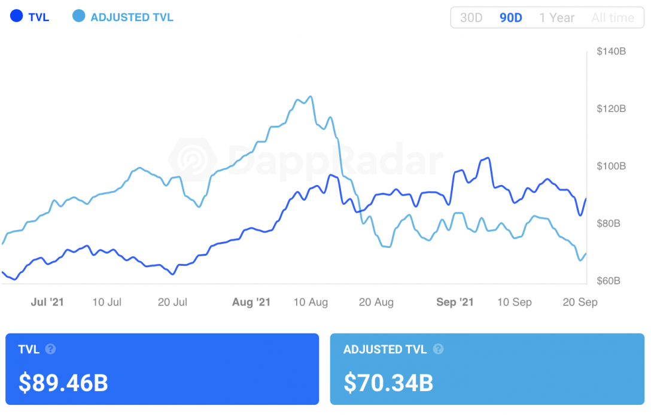Viewport: 651px width, 415px height.
Task: Click the Jul '21 axis label
Action: click(x=47, y=302)
